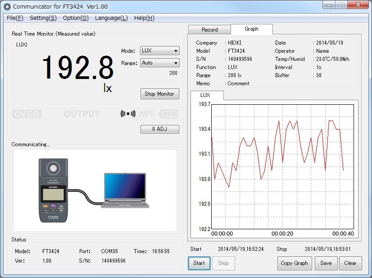The height and width of the screenshot is (278, 372).
Task: Minimize the Communicator window
Action: click(x=329, y=5)
